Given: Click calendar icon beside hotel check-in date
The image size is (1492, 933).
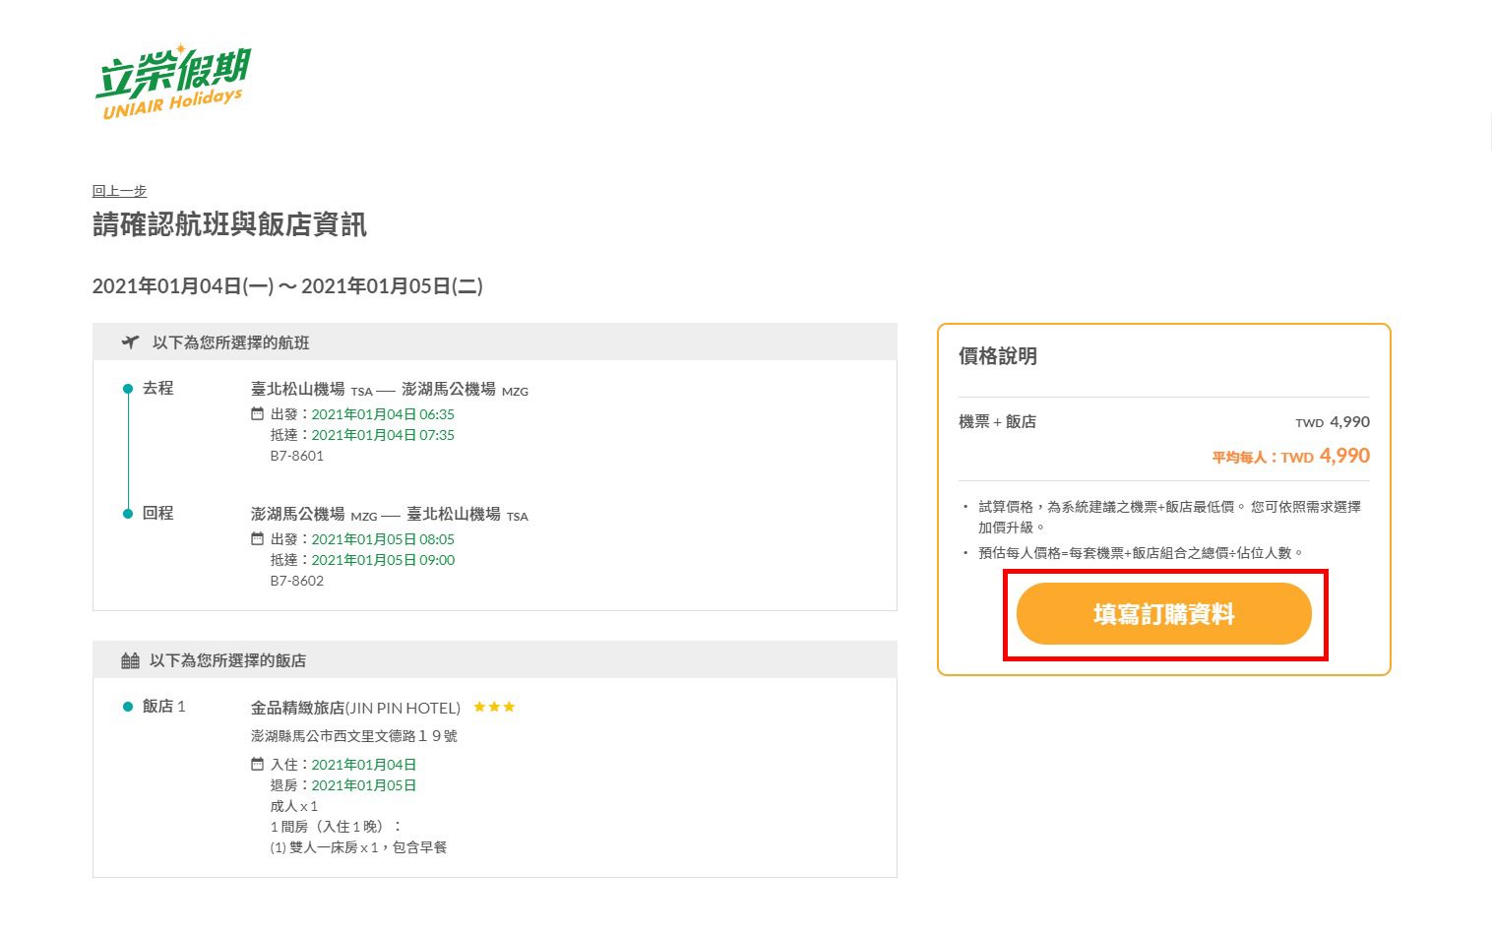Looking at the screenshot, I should [x=258, y=765].
